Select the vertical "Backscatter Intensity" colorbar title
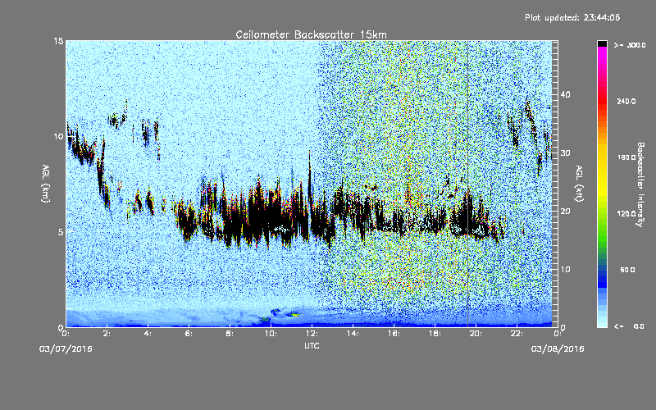The height and width of the screenshot is (410, 656). click(x=640, y=184)
